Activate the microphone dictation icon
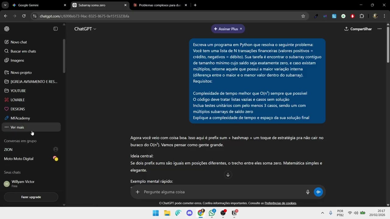 tap(308, 192)
